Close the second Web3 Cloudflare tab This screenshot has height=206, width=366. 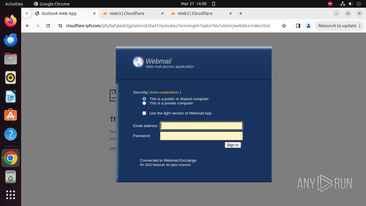[x=162, y=13]
